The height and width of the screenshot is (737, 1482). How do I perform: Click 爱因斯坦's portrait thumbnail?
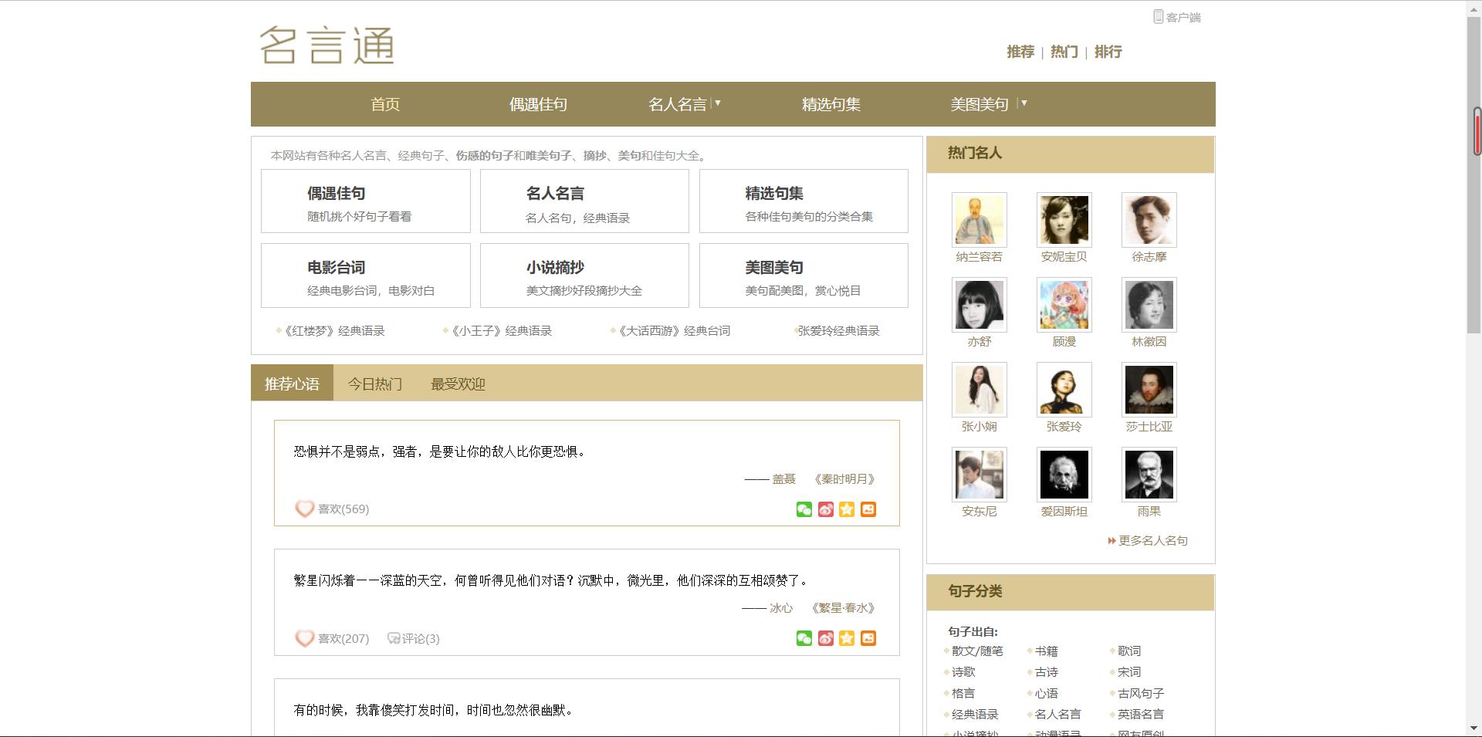[x=1064, y=474]
